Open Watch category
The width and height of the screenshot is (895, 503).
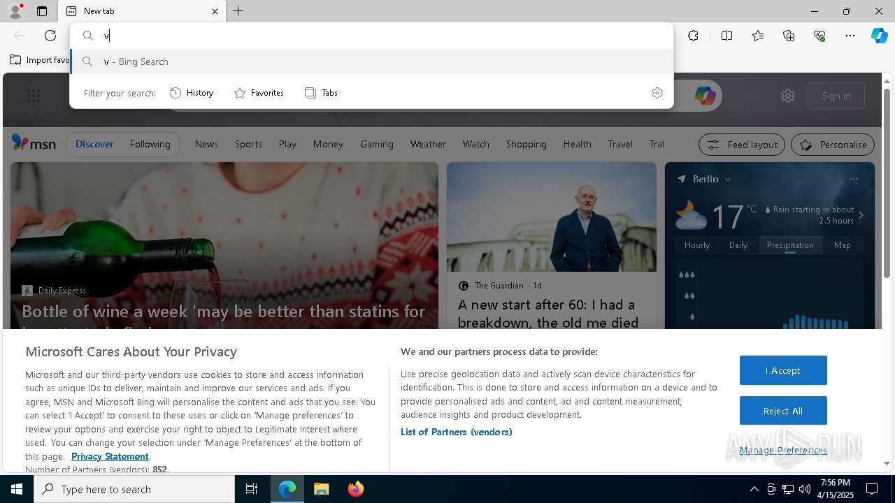[x=476, y=144]
